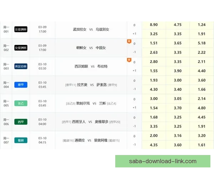The height and width of the screenshot is (171, 214).
Task: Choose odds 3.60 for 萨索洛 win
Action: tap(202, 80)
